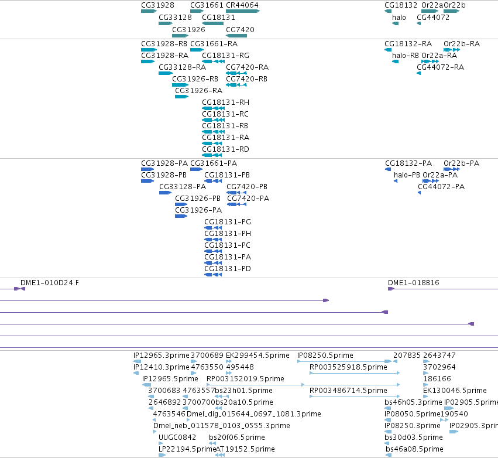Click transcript CG18131-RH
498x458 pixels.
point(214,108)
